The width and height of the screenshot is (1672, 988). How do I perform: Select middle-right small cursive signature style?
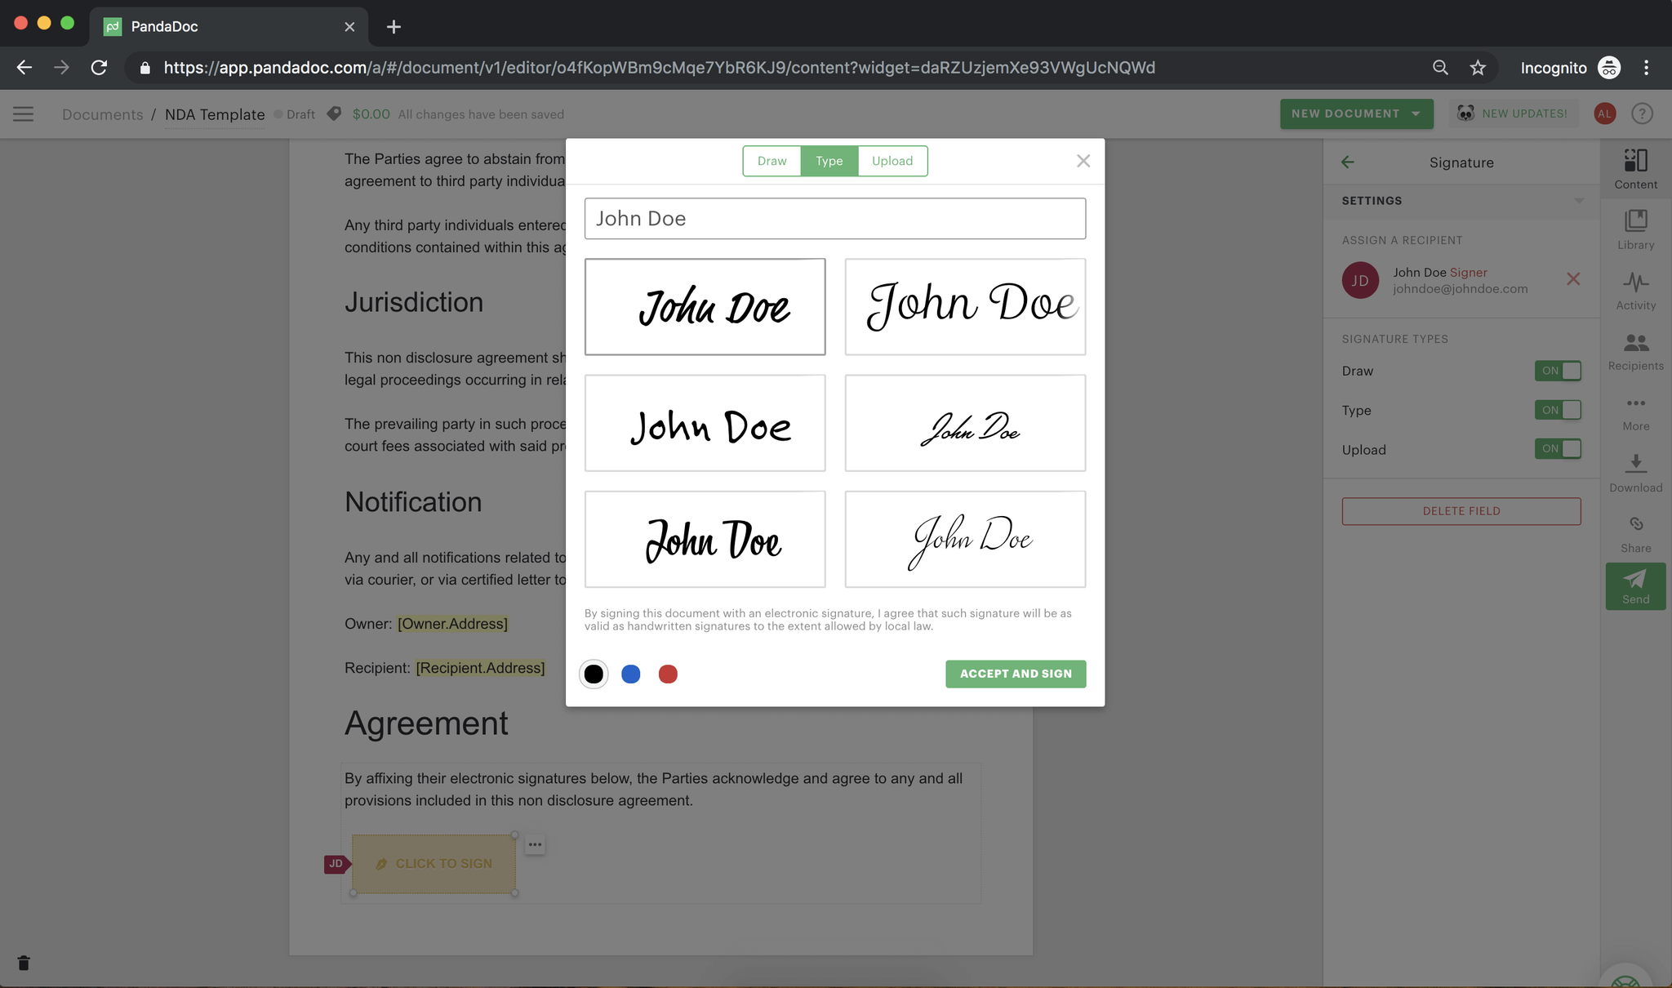[965, 423]
